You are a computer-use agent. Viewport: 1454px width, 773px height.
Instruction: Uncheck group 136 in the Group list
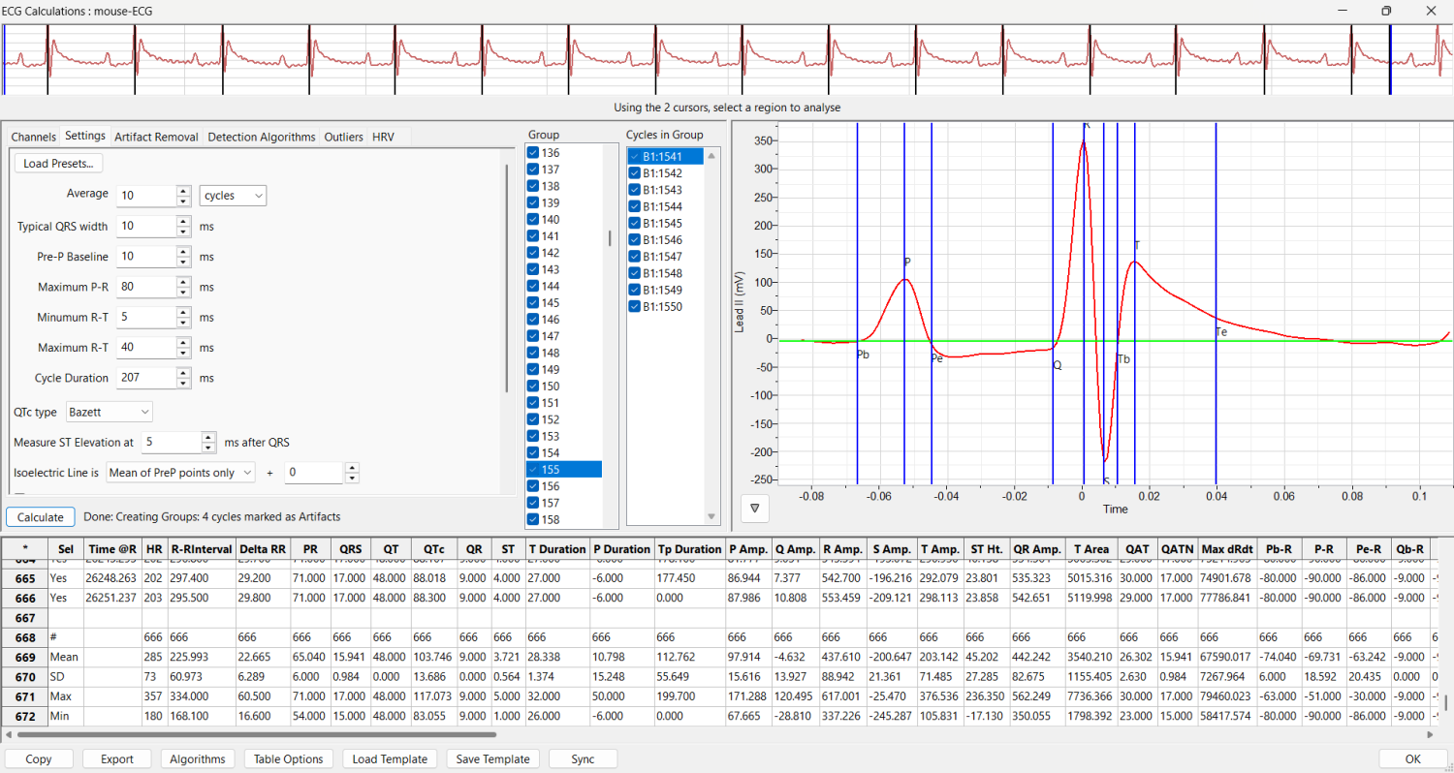coord(532,152)
